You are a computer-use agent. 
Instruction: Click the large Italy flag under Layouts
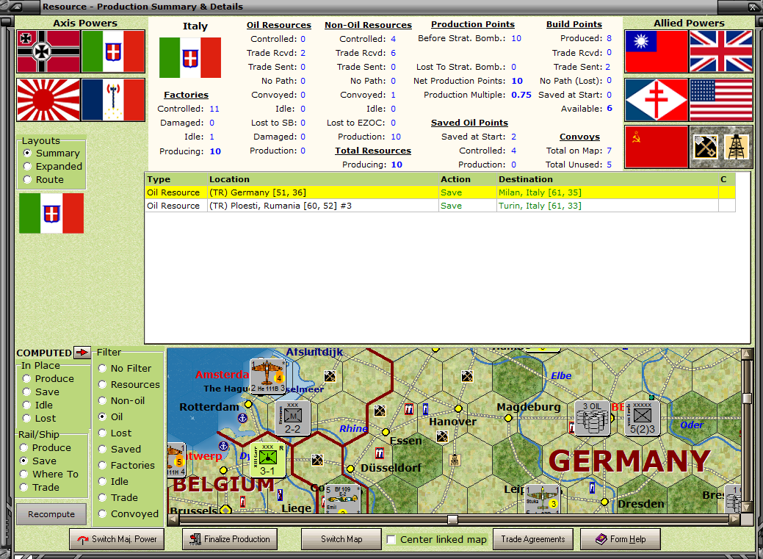click(51, 213)
